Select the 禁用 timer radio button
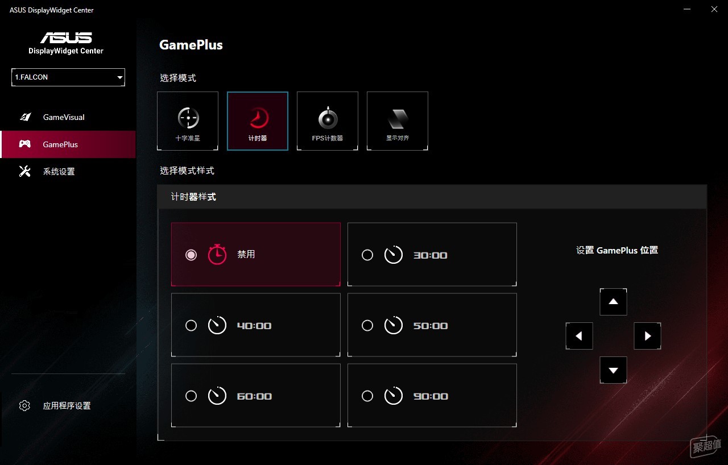The width and height of the screenshot is (728, 465). click(191, 255)
